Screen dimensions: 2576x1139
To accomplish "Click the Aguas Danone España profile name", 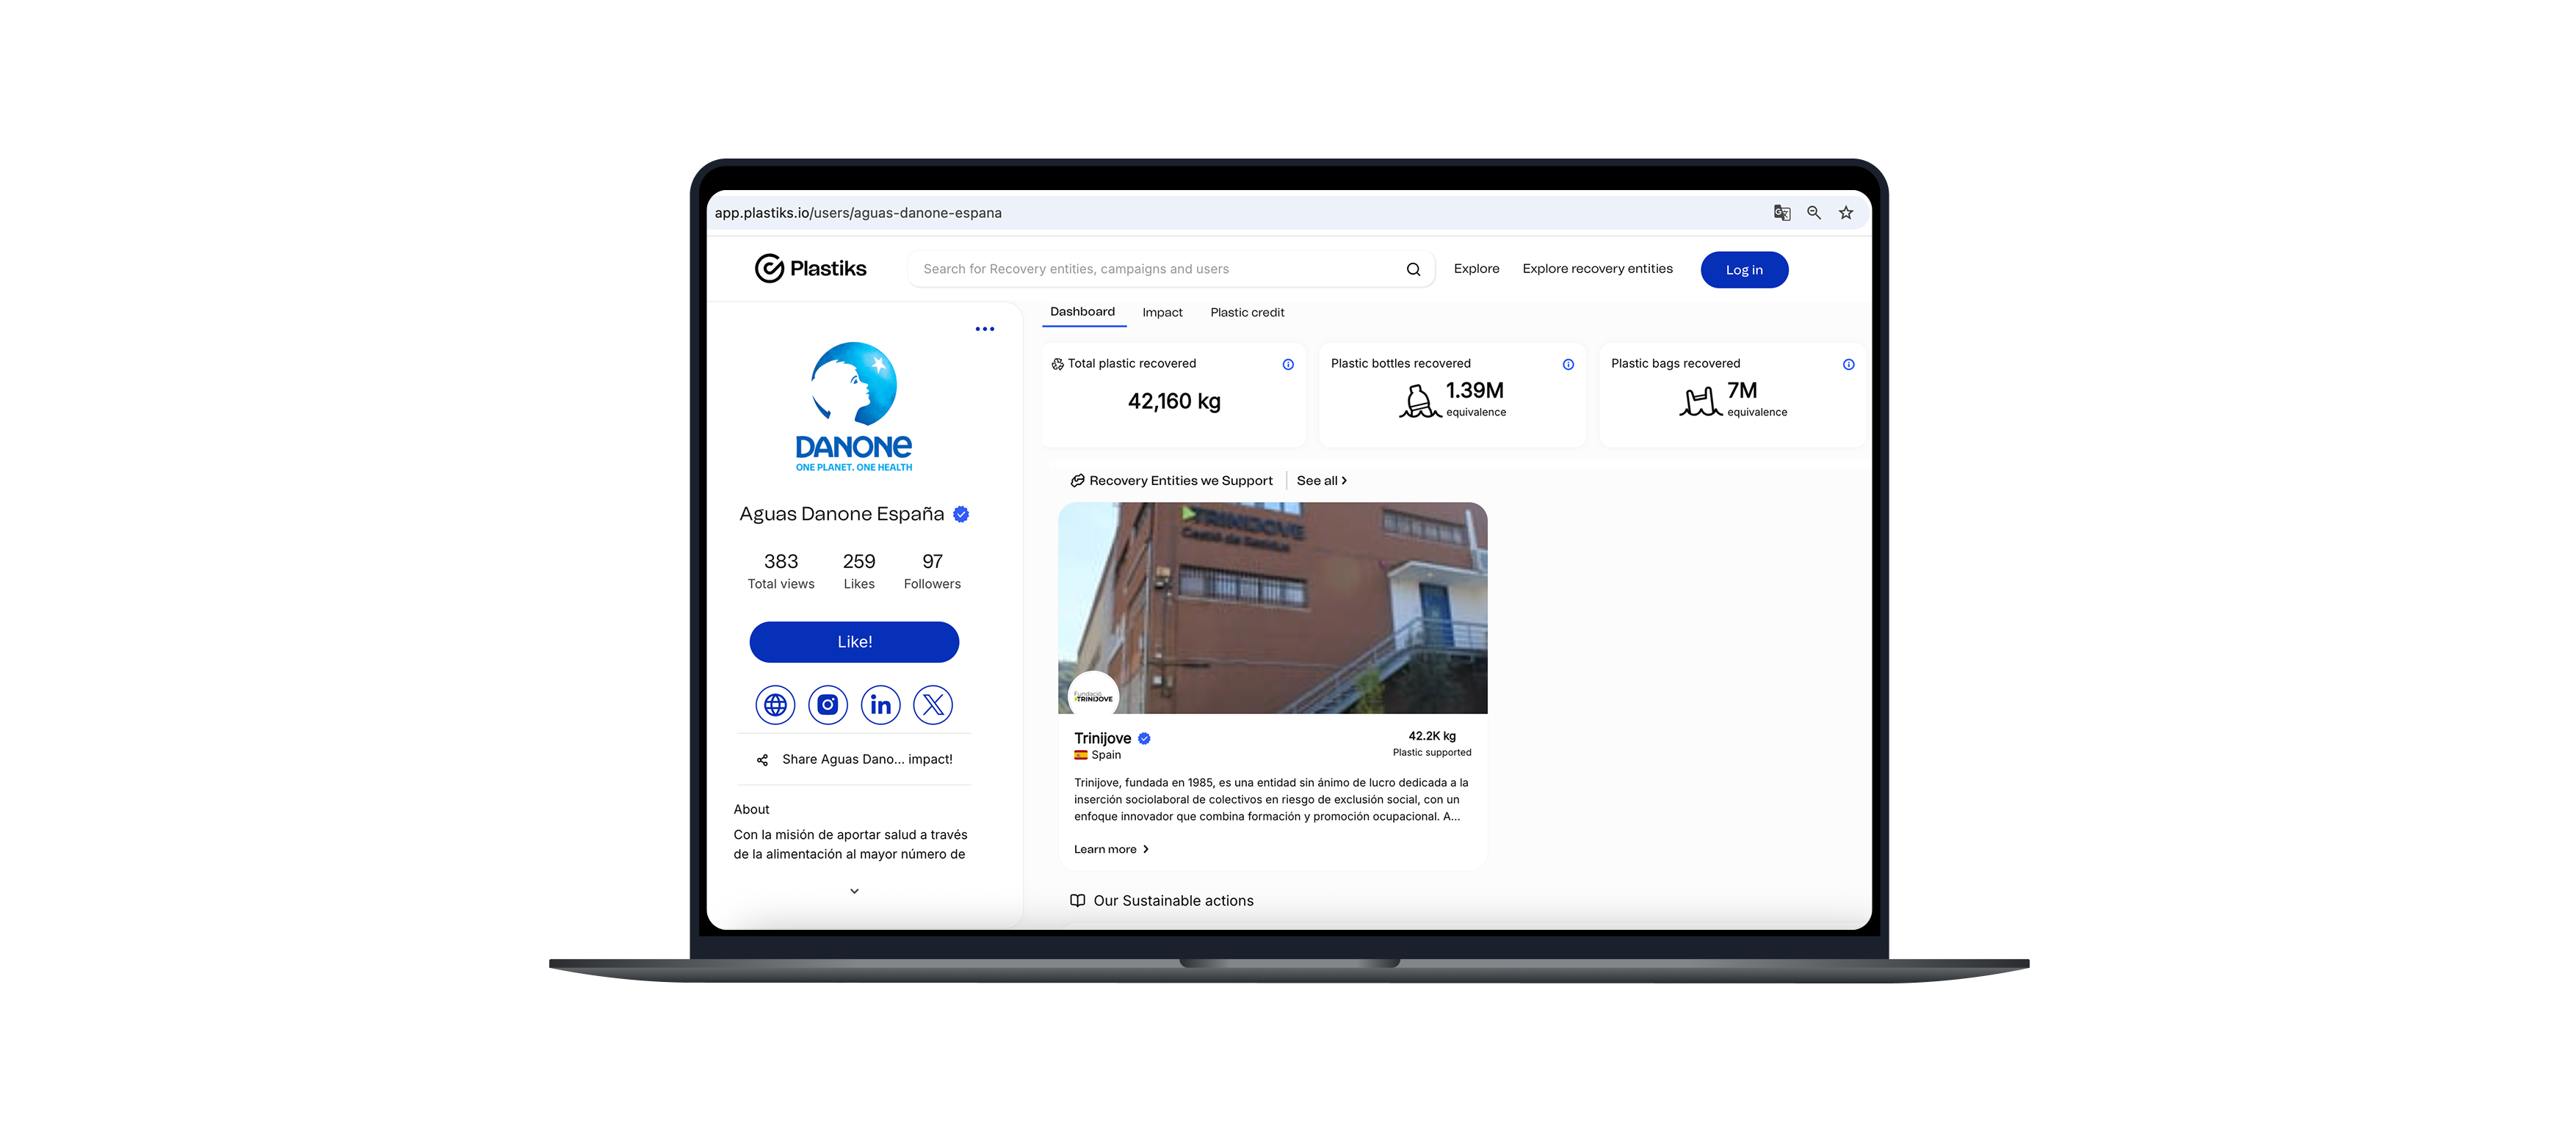I will click(x=842, y=514).
